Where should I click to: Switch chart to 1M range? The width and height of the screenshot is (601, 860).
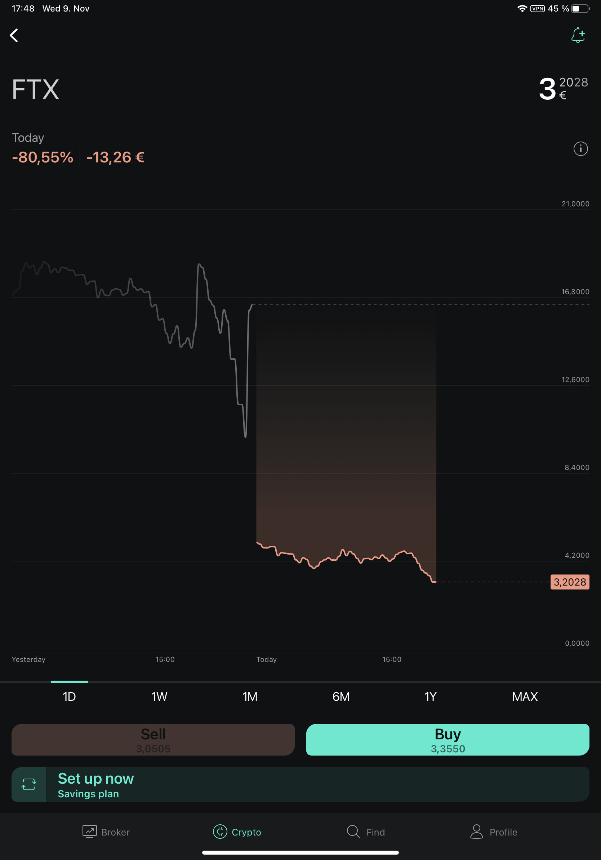coord(250,697)
